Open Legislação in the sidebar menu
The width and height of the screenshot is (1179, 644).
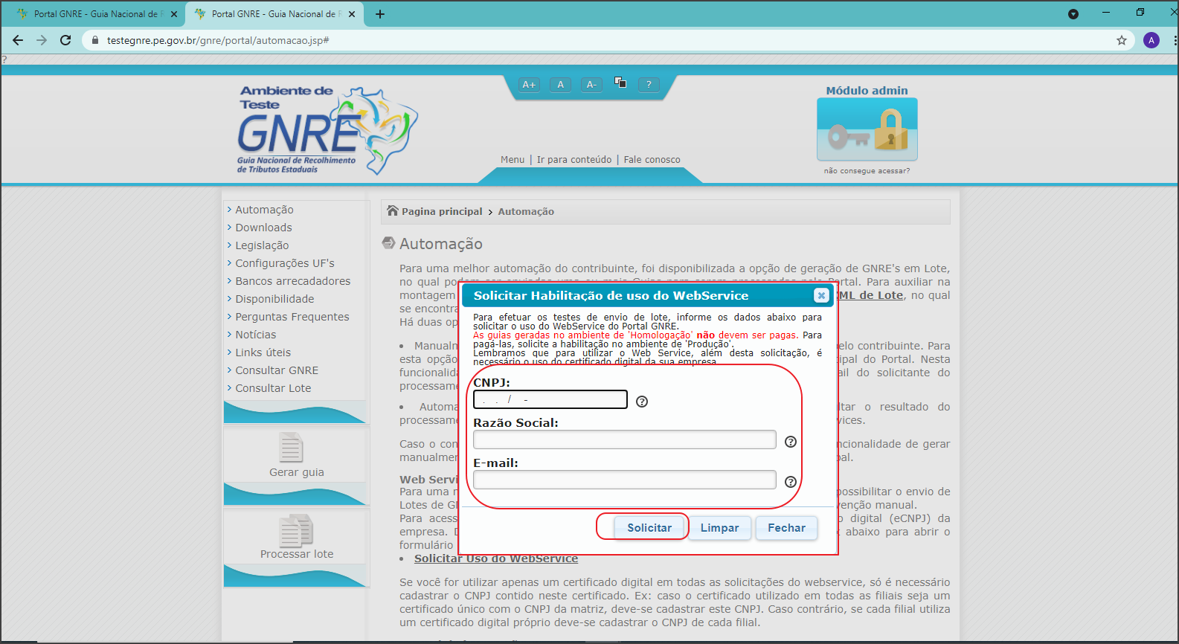(x=262, y=245)
